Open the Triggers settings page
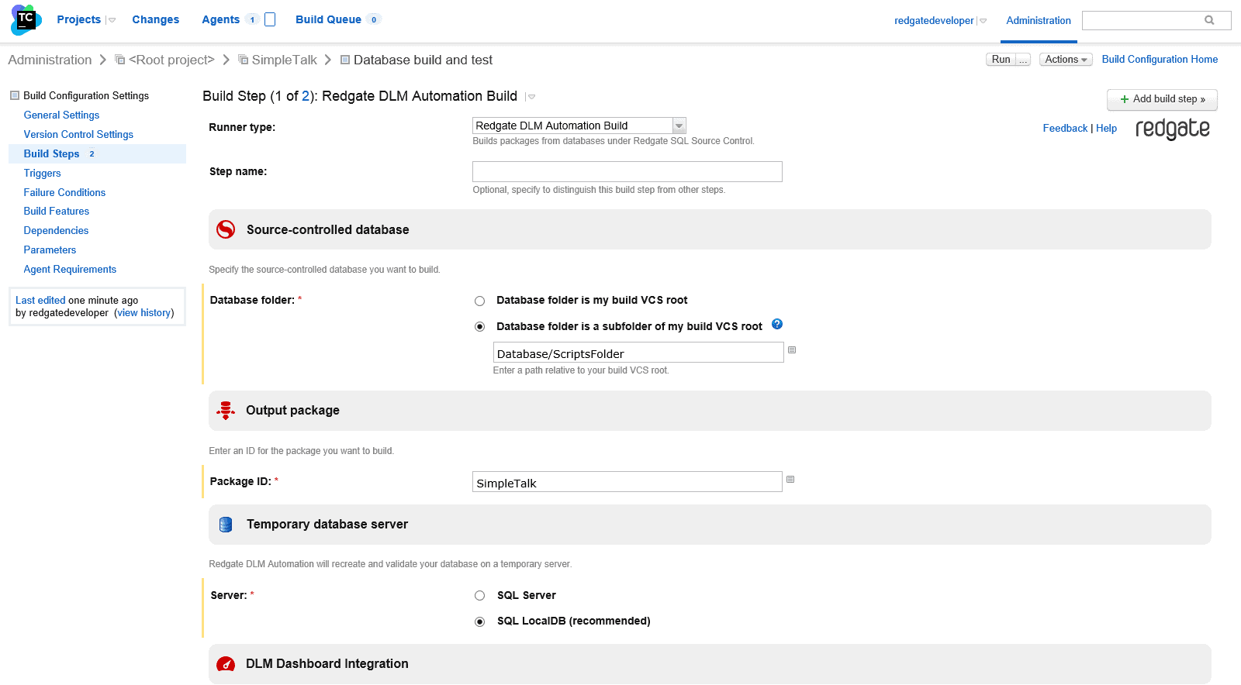 (x=42, y=173)
